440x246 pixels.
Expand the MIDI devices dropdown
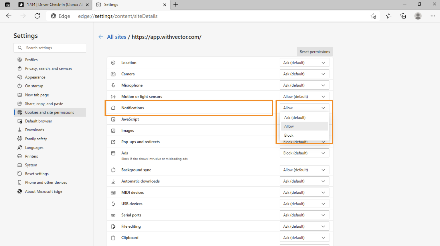[304, 193]
